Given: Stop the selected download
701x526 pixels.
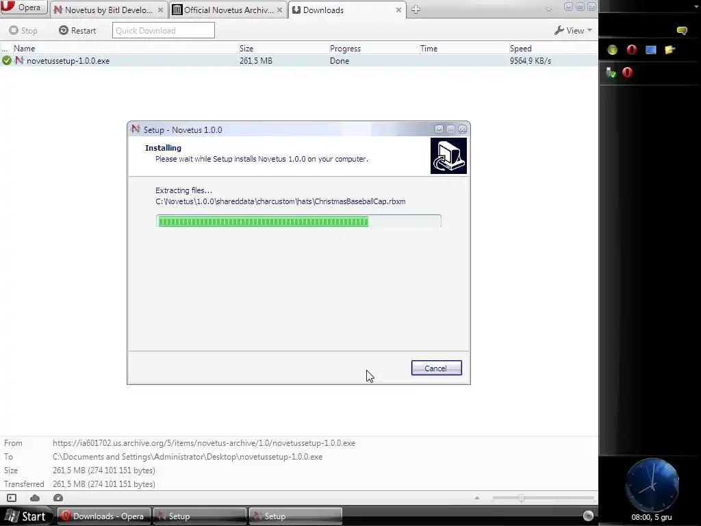Looking at the screenshot, I should coord(23,30).
